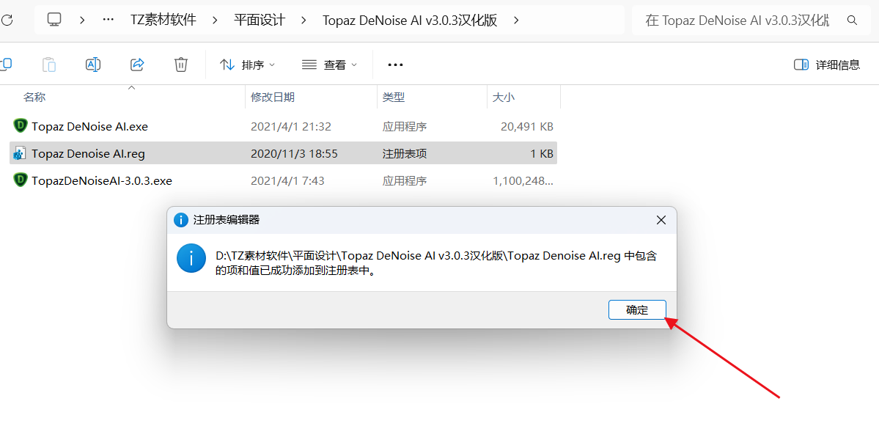Click the Paste clipboard icon in the toolbar
This screenshot has height=426, width=879.
click(49, 65)
